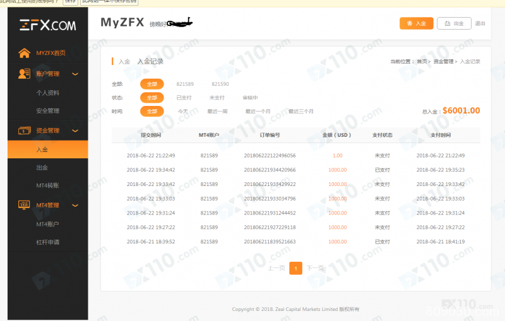Filter by account 821589

point(185,84)
